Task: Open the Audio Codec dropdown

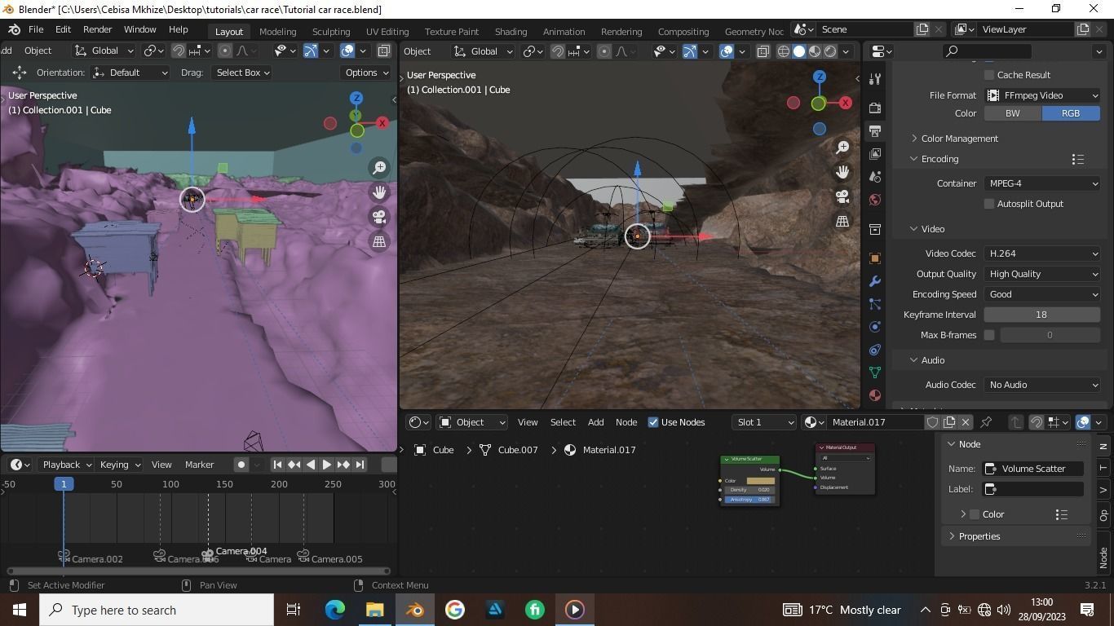Action: [1042, 385]
